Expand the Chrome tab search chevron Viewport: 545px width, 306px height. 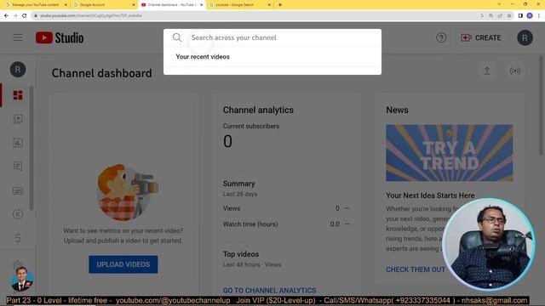pos(499,4)
